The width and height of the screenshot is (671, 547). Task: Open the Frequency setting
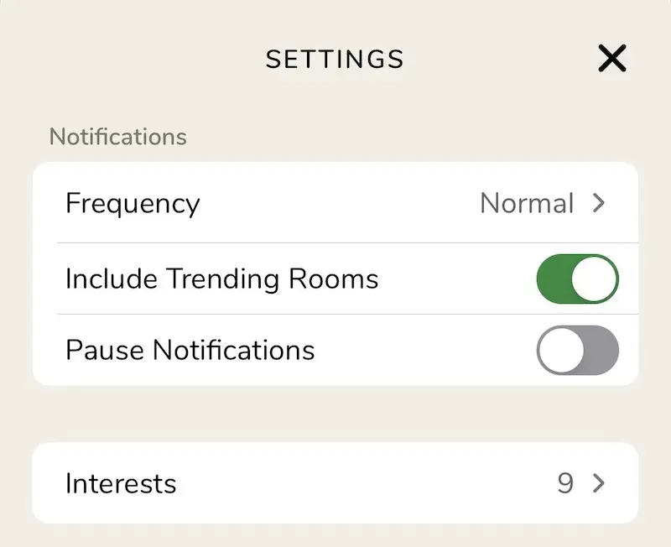[133, 203]
